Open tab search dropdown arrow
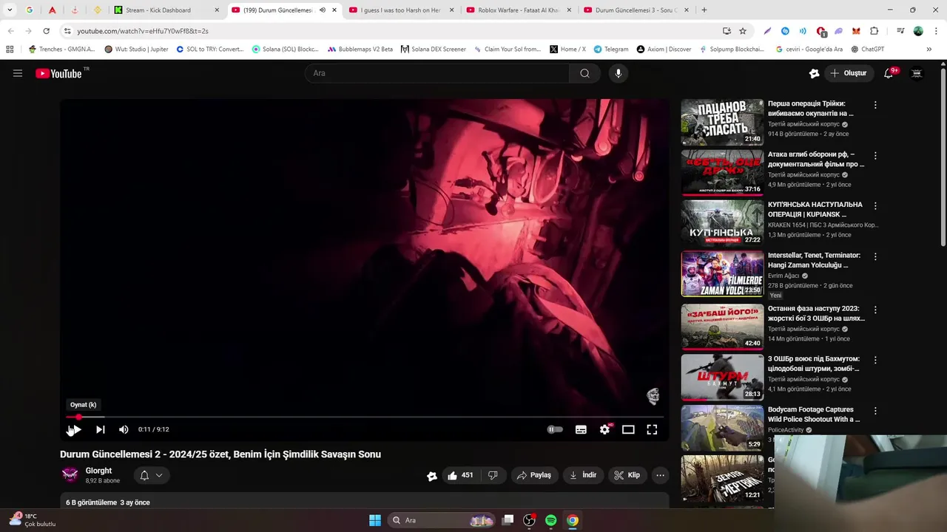The height and width of the screenshot is (532, 947). (10, 10)
